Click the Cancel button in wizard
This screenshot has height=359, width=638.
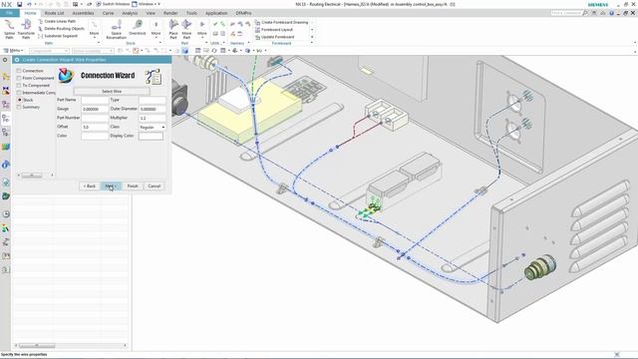(x=155, y=186)
